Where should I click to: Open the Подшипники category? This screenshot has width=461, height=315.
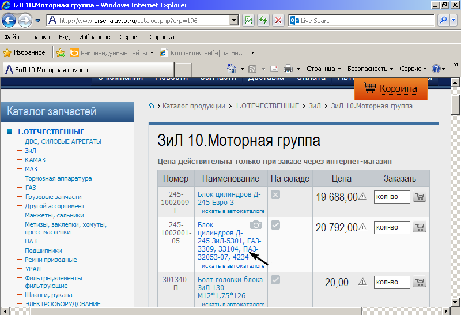pos(43,250)
